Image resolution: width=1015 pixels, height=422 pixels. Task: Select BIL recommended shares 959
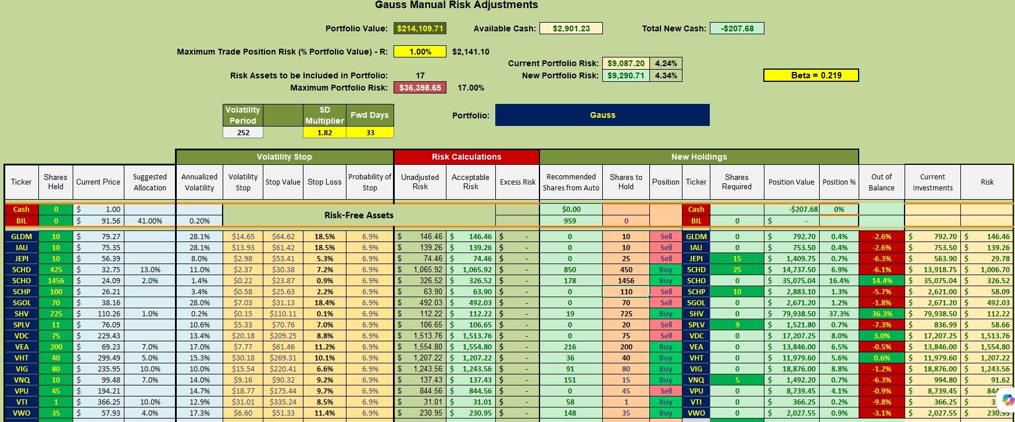coord(570,221)
